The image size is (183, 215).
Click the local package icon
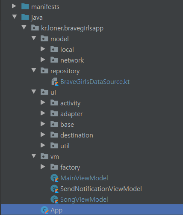click(54, 49)
